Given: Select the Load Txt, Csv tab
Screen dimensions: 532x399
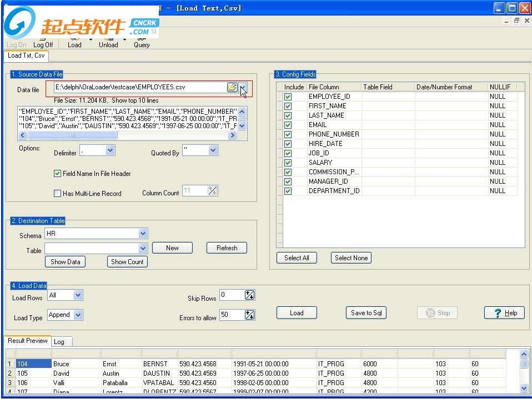Looking at the screenshot, I should tap(26, 55).
